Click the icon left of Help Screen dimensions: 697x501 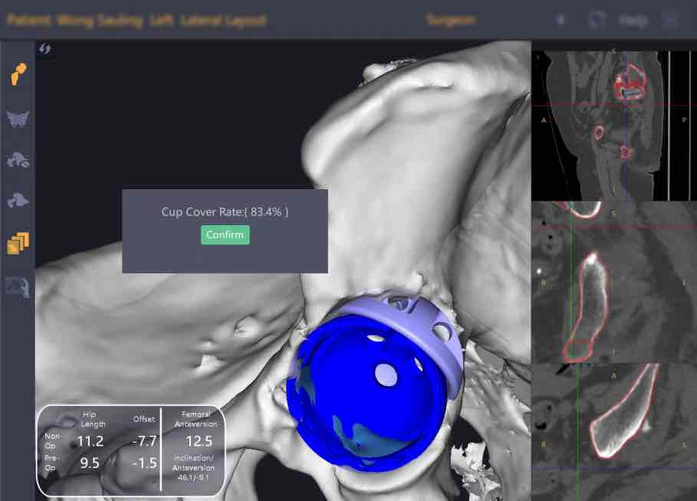596,20
